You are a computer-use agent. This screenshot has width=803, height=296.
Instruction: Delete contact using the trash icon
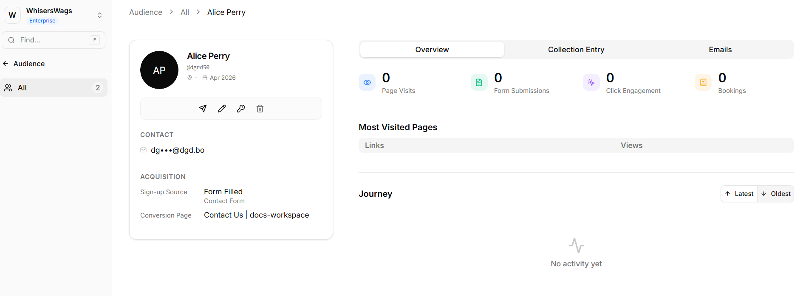pyautogui.click(x=260, y=109)
